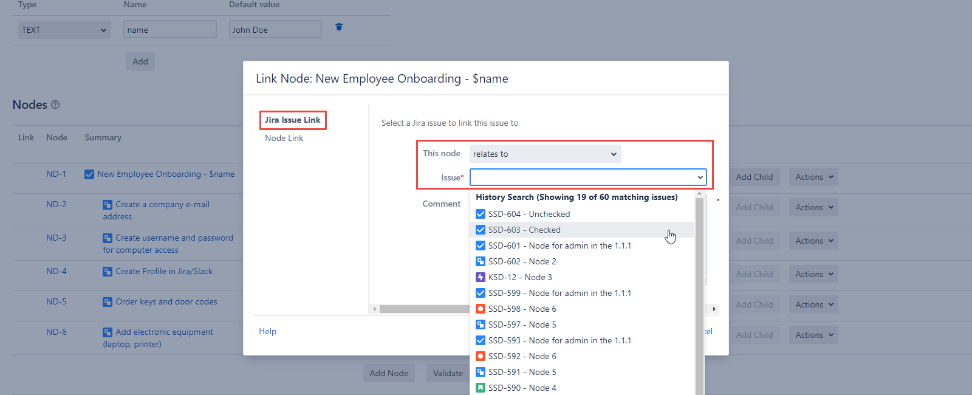This screenshot has height=395, width=972.
Task: Expand Actions menu for ND-1 row
Action: pos(813,177)
